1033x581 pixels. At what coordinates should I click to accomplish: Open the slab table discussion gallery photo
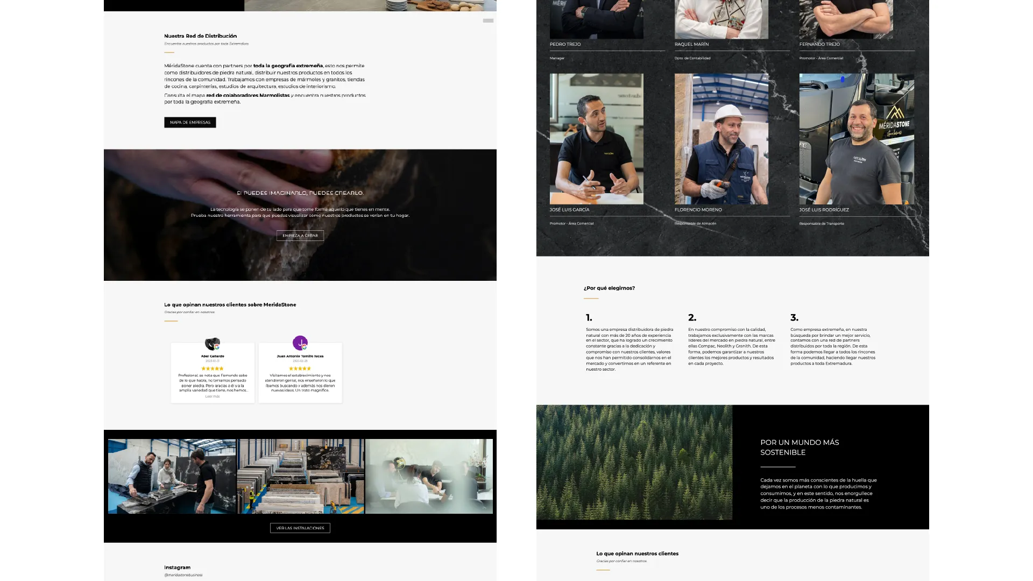(172, 476)
